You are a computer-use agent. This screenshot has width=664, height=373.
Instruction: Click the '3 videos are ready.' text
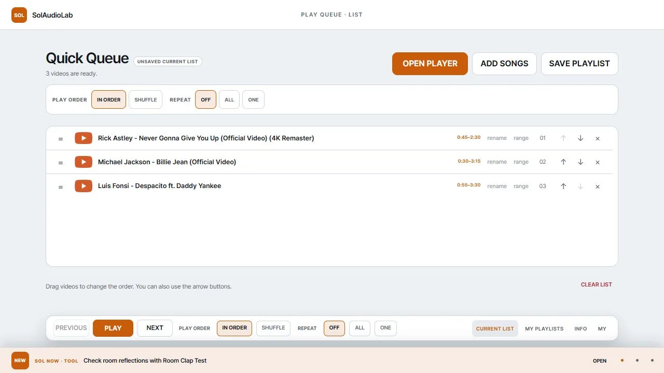click(72, 74)
